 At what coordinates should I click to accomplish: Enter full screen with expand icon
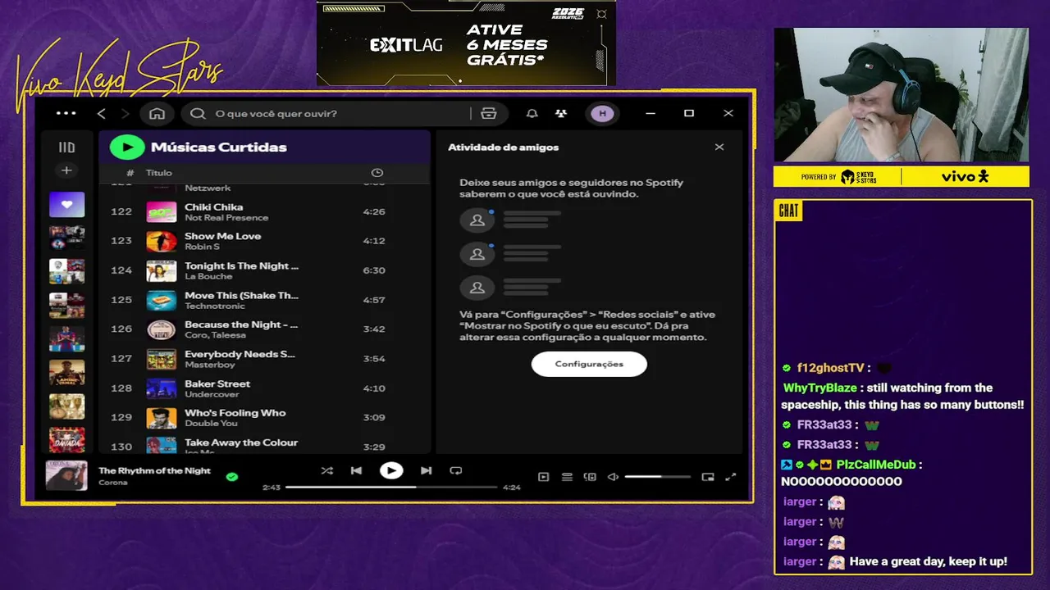click(731, 476)
